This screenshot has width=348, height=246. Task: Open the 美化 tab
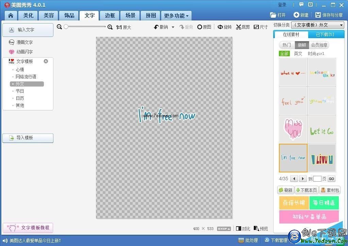tap(29, 15)
